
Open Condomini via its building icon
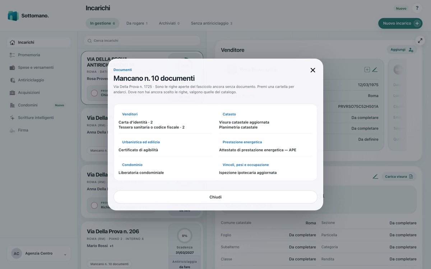tap(13, 105)
